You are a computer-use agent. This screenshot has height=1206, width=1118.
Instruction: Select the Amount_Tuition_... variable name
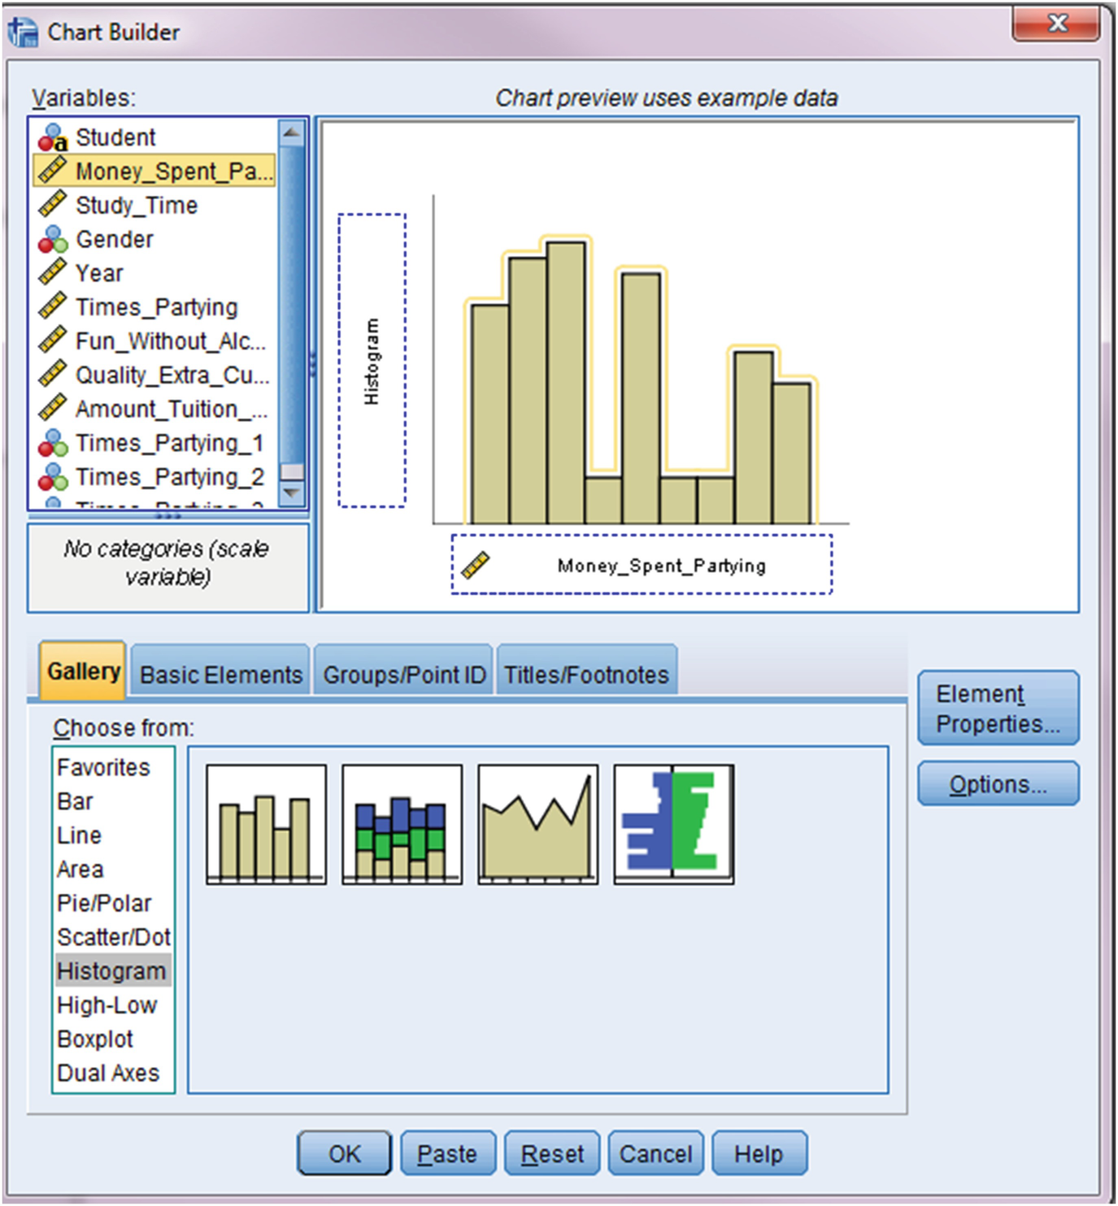click(172, 409)
